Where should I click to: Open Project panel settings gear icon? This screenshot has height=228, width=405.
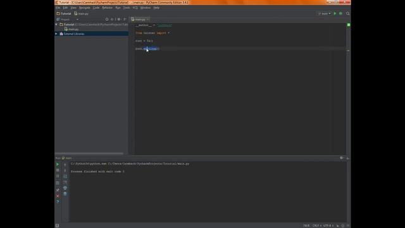(x=119, y=20)
